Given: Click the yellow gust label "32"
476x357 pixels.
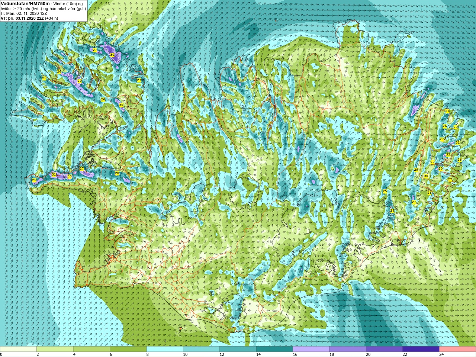Looking at the screenshot, I should click(448, 154).
